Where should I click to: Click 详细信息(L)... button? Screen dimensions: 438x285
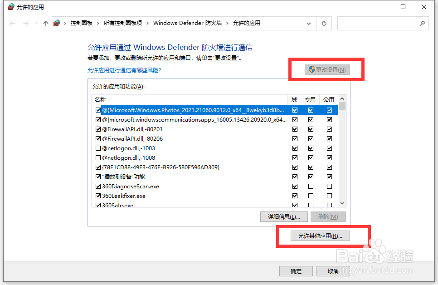(284, 217)
